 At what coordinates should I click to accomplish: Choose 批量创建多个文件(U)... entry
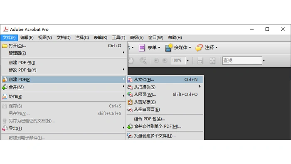point(165,136)
